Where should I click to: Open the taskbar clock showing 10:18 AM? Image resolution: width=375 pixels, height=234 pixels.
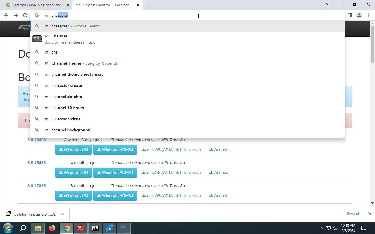click(x=348, y=228)
